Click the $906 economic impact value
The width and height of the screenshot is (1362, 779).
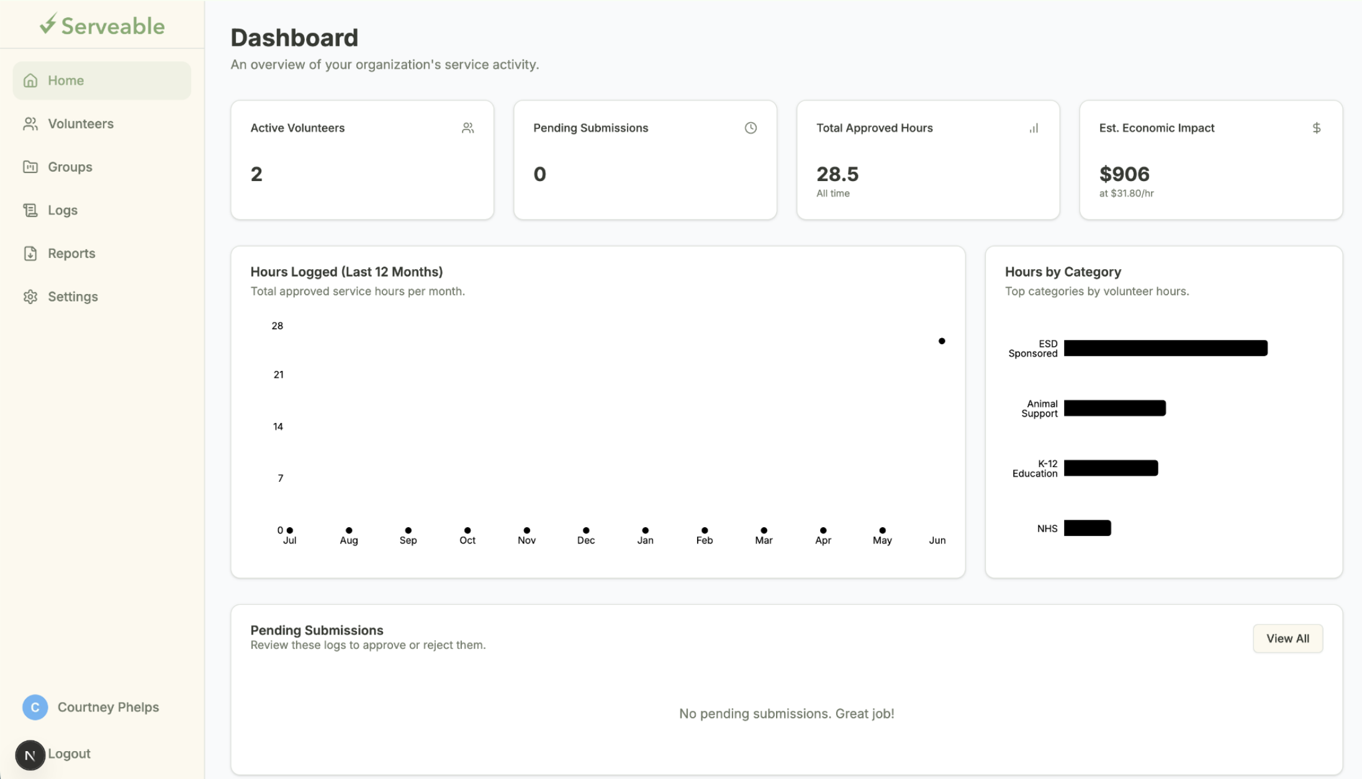pos(1124,174)
